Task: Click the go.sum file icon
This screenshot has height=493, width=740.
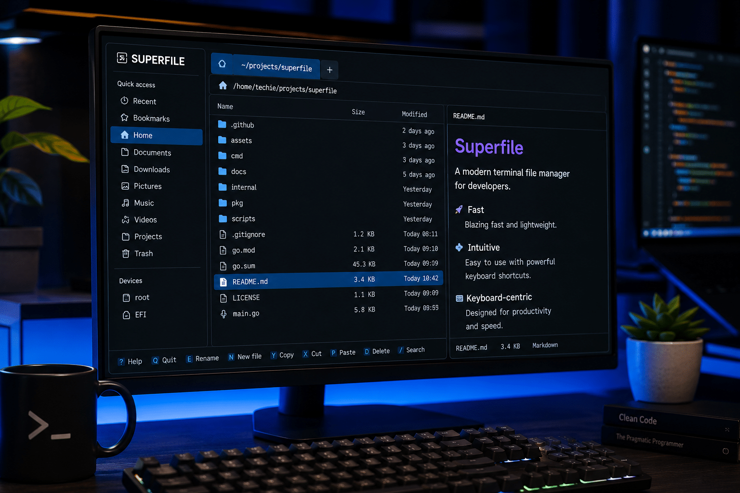Action: [223, 266]
